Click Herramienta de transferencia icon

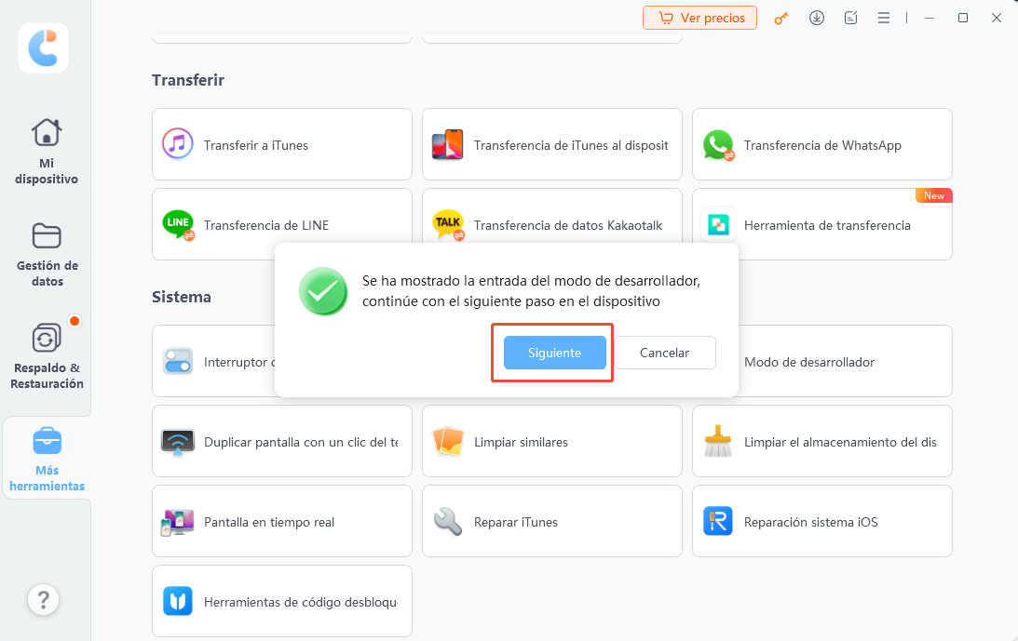[718, 224]
